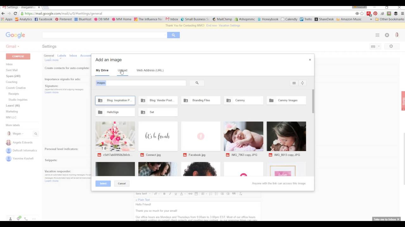Close the Add an image dialog

pos(310,60)
